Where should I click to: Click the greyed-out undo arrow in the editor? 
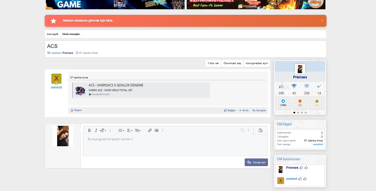[242, 130]
